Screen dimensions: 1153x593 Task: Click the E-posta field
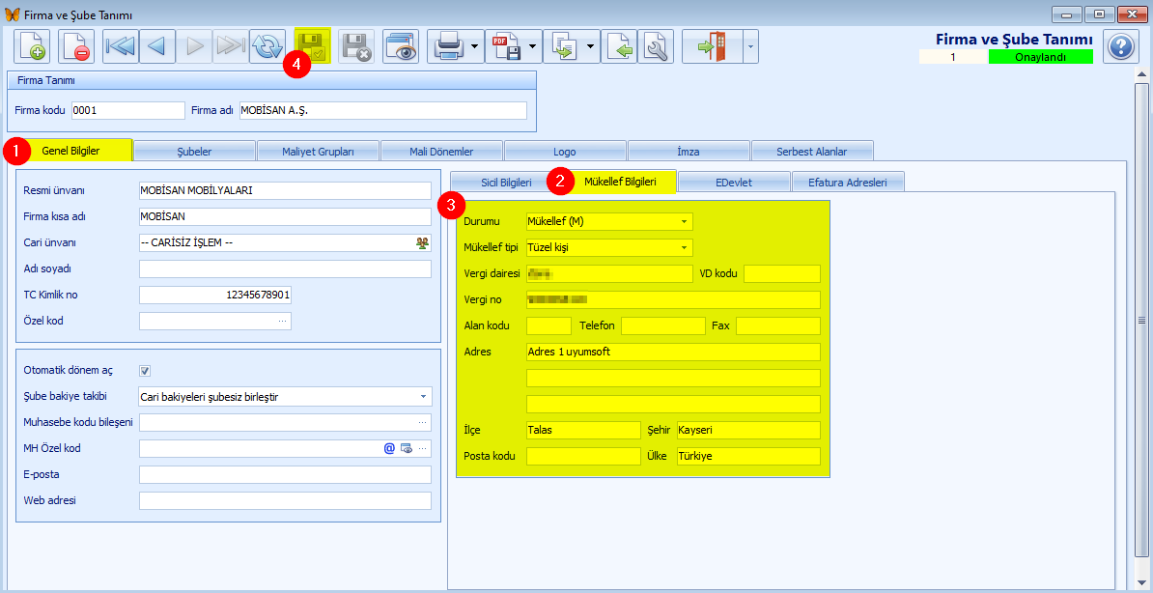click(x=285, y=474)
